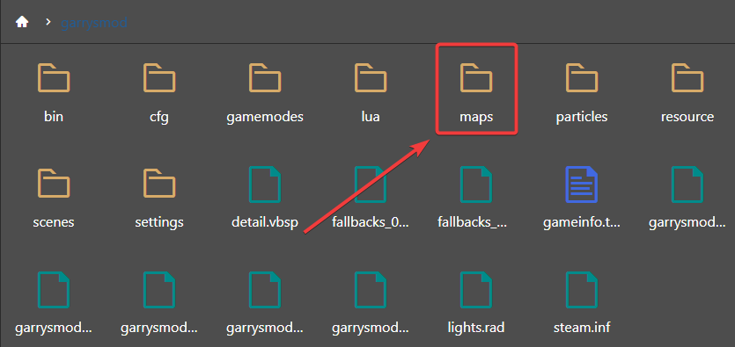Screen dimensions: 735x347
Task: Open the gamemodes folder
Action: pyautogui.click(x=265, y=93)
